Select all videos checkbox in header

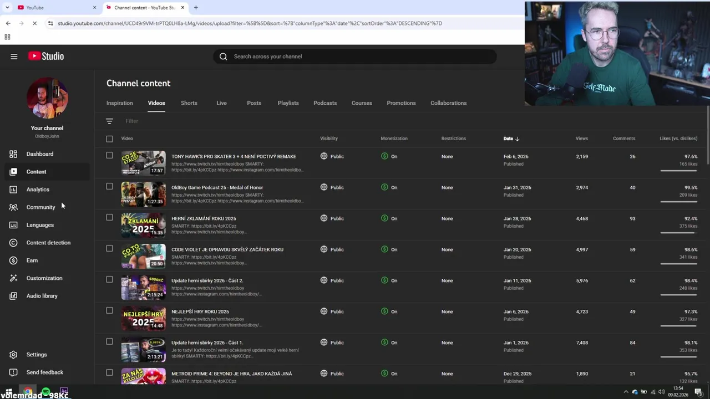tap(109, 139)
